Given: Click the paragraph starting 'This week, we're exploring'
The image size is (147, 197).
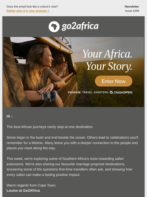Looking at the screenshot, I should (69, 167).
